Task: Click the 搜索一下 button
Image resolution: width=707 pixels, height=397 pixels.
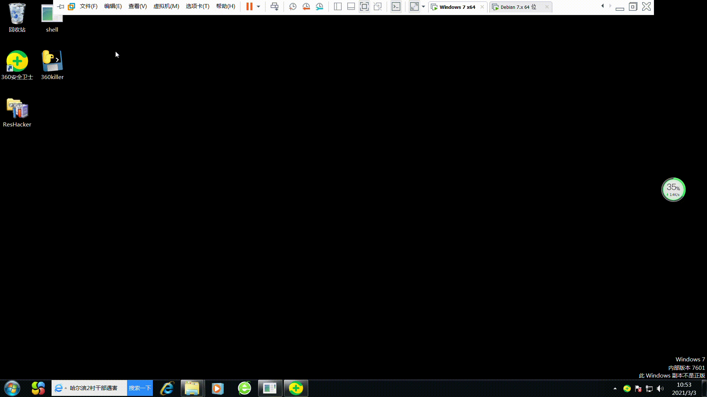Action: click(x=140, y=388)
